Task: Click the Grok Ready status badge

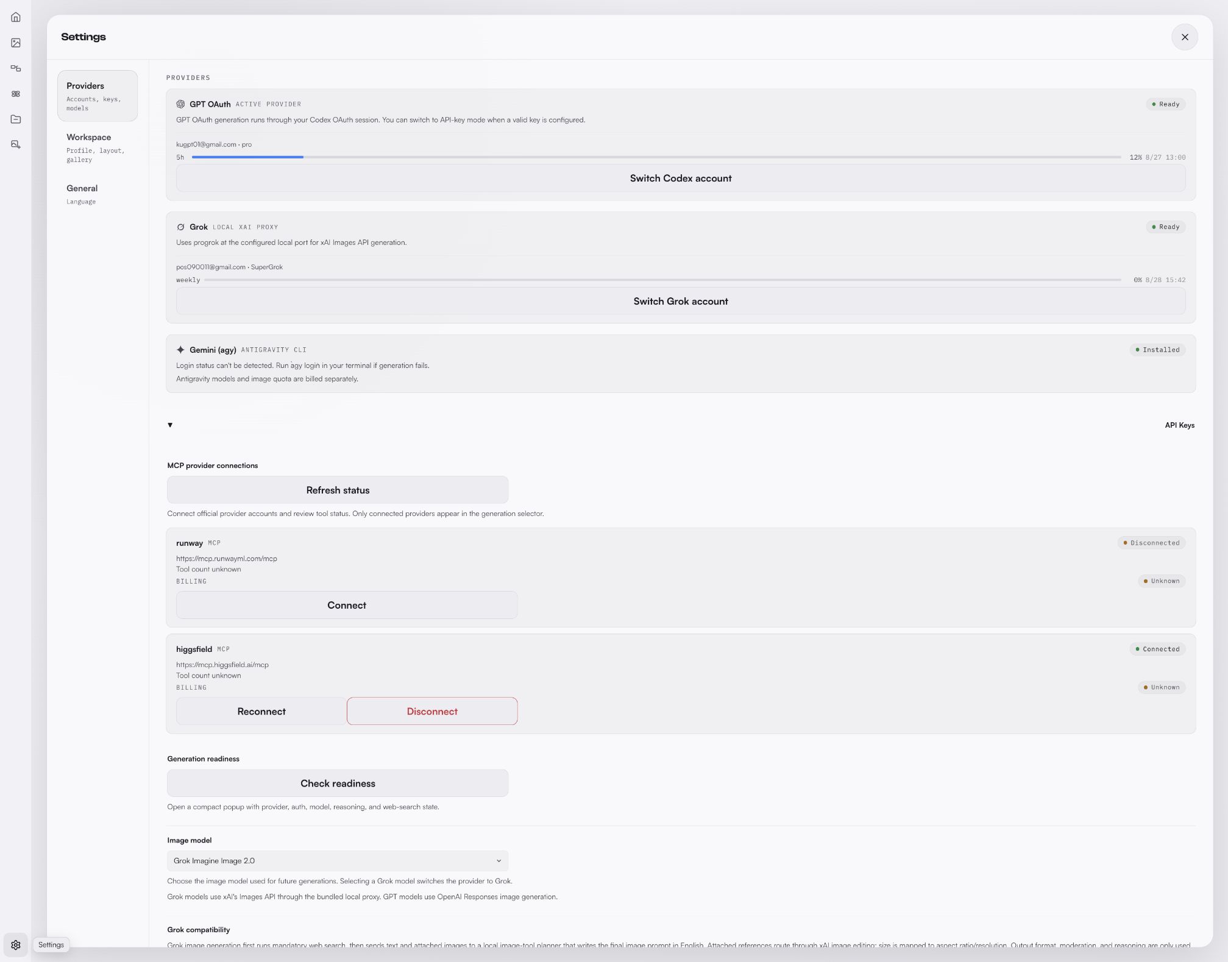Action: click(1165, 227)
